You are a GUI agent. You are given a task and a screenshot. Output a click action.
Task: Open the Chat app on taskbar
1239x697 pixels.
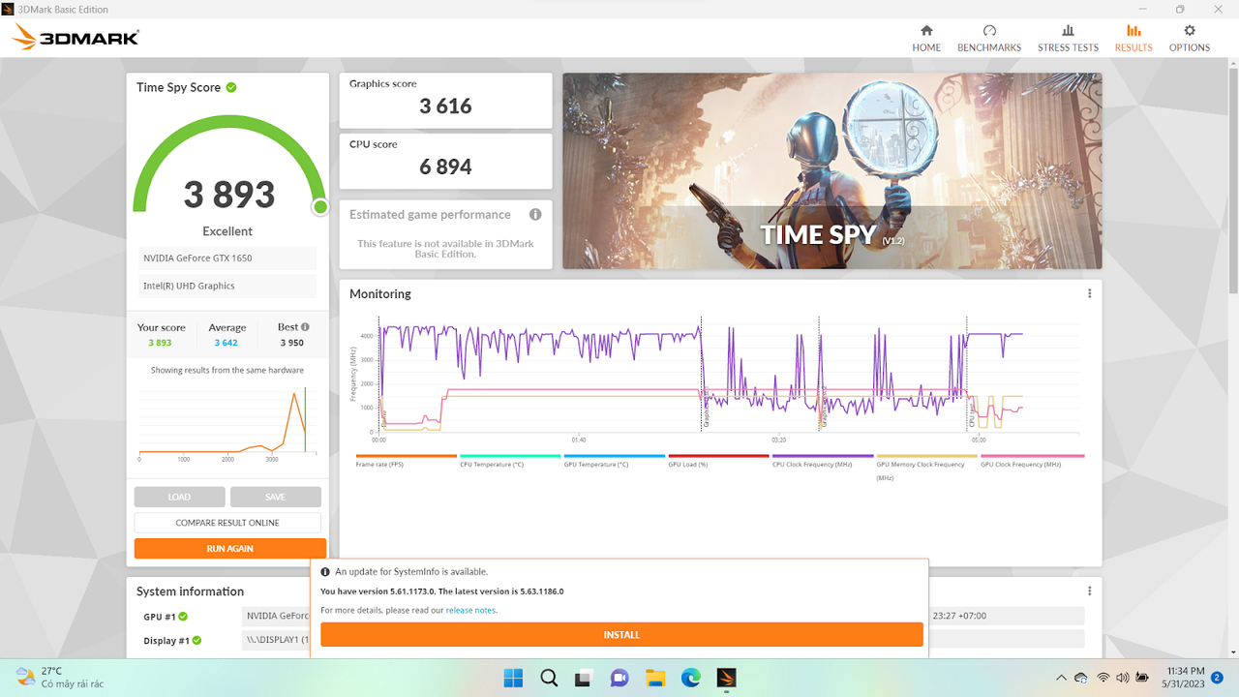point(619,678)
